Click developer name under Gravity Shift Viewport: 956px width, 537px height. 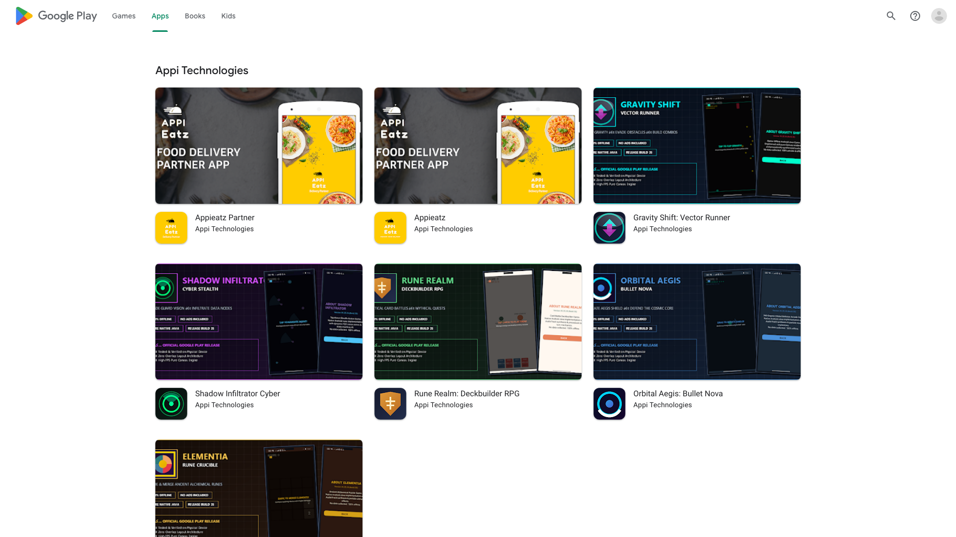(x=662, y=229)
